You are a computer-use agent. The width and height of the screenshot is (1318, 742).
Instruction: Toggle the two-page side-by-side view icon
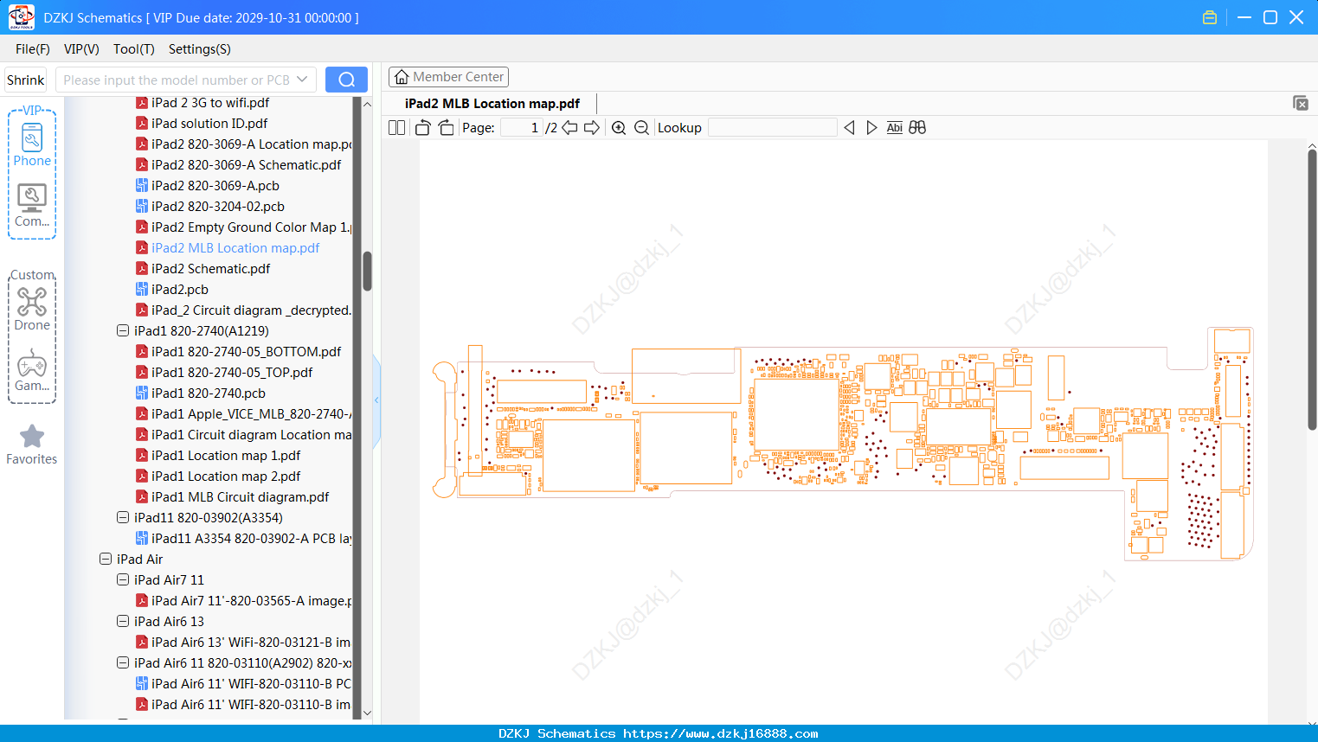pos(396,128)
